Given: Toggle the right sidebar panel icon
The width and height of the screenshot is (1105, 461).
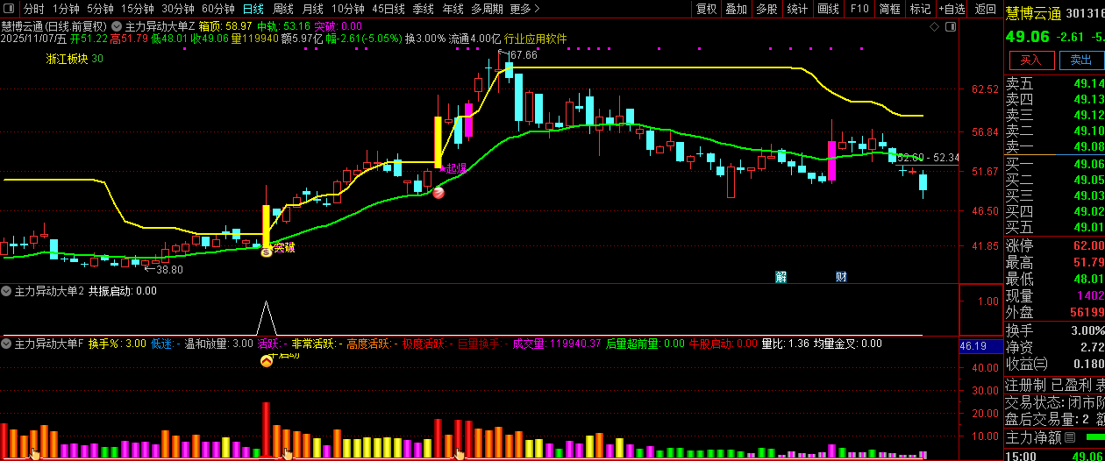Looking at the screenshot, I should 951,27.
